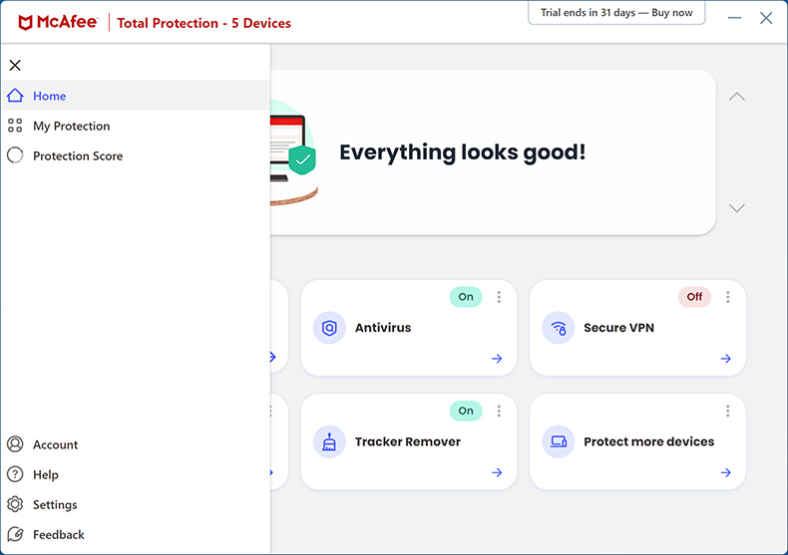
Task: Click the Secure VPN Off status badge
Action: pyautogui.click(x=694, y=297)
